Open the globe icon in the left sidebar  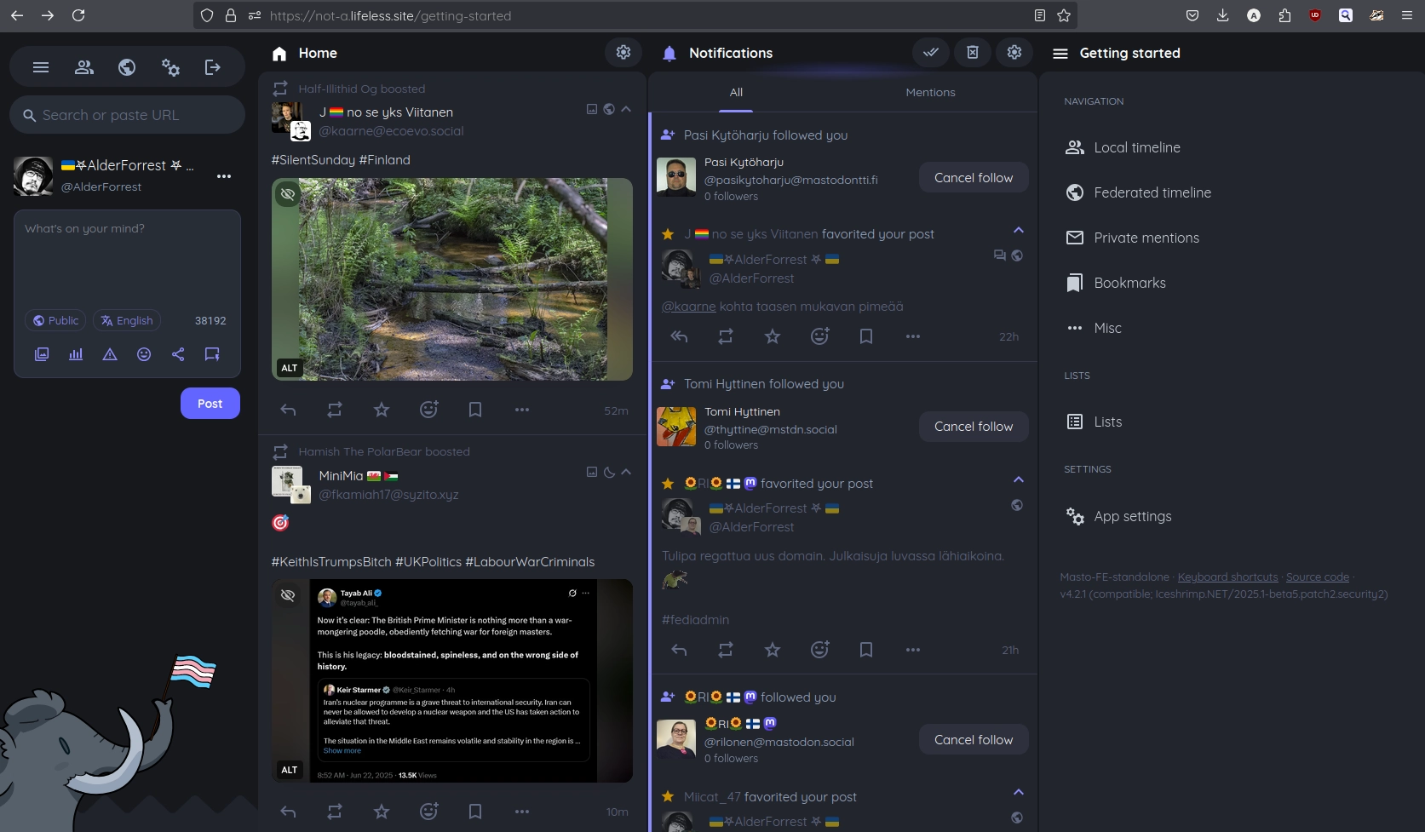click(x=126, y=66)
